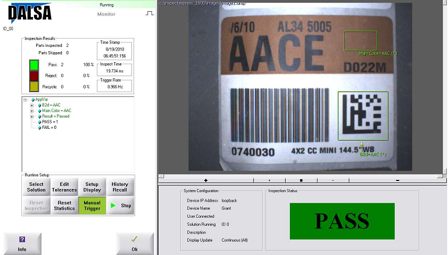Expand the Main Color = AAC node
Screen dimensions: 448x255
tap(32, 111)
